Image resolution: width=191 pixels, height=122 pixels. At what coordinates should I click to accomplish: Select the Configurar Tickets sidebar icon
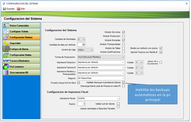[x=6, y=32]
